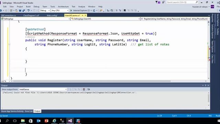Switch to Error List tab
The image size is (220, 124).
29,111
